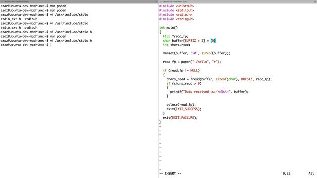Click the #include <stdio.h> line
Viewport: 317px width, 178px height.
[175, 14]
